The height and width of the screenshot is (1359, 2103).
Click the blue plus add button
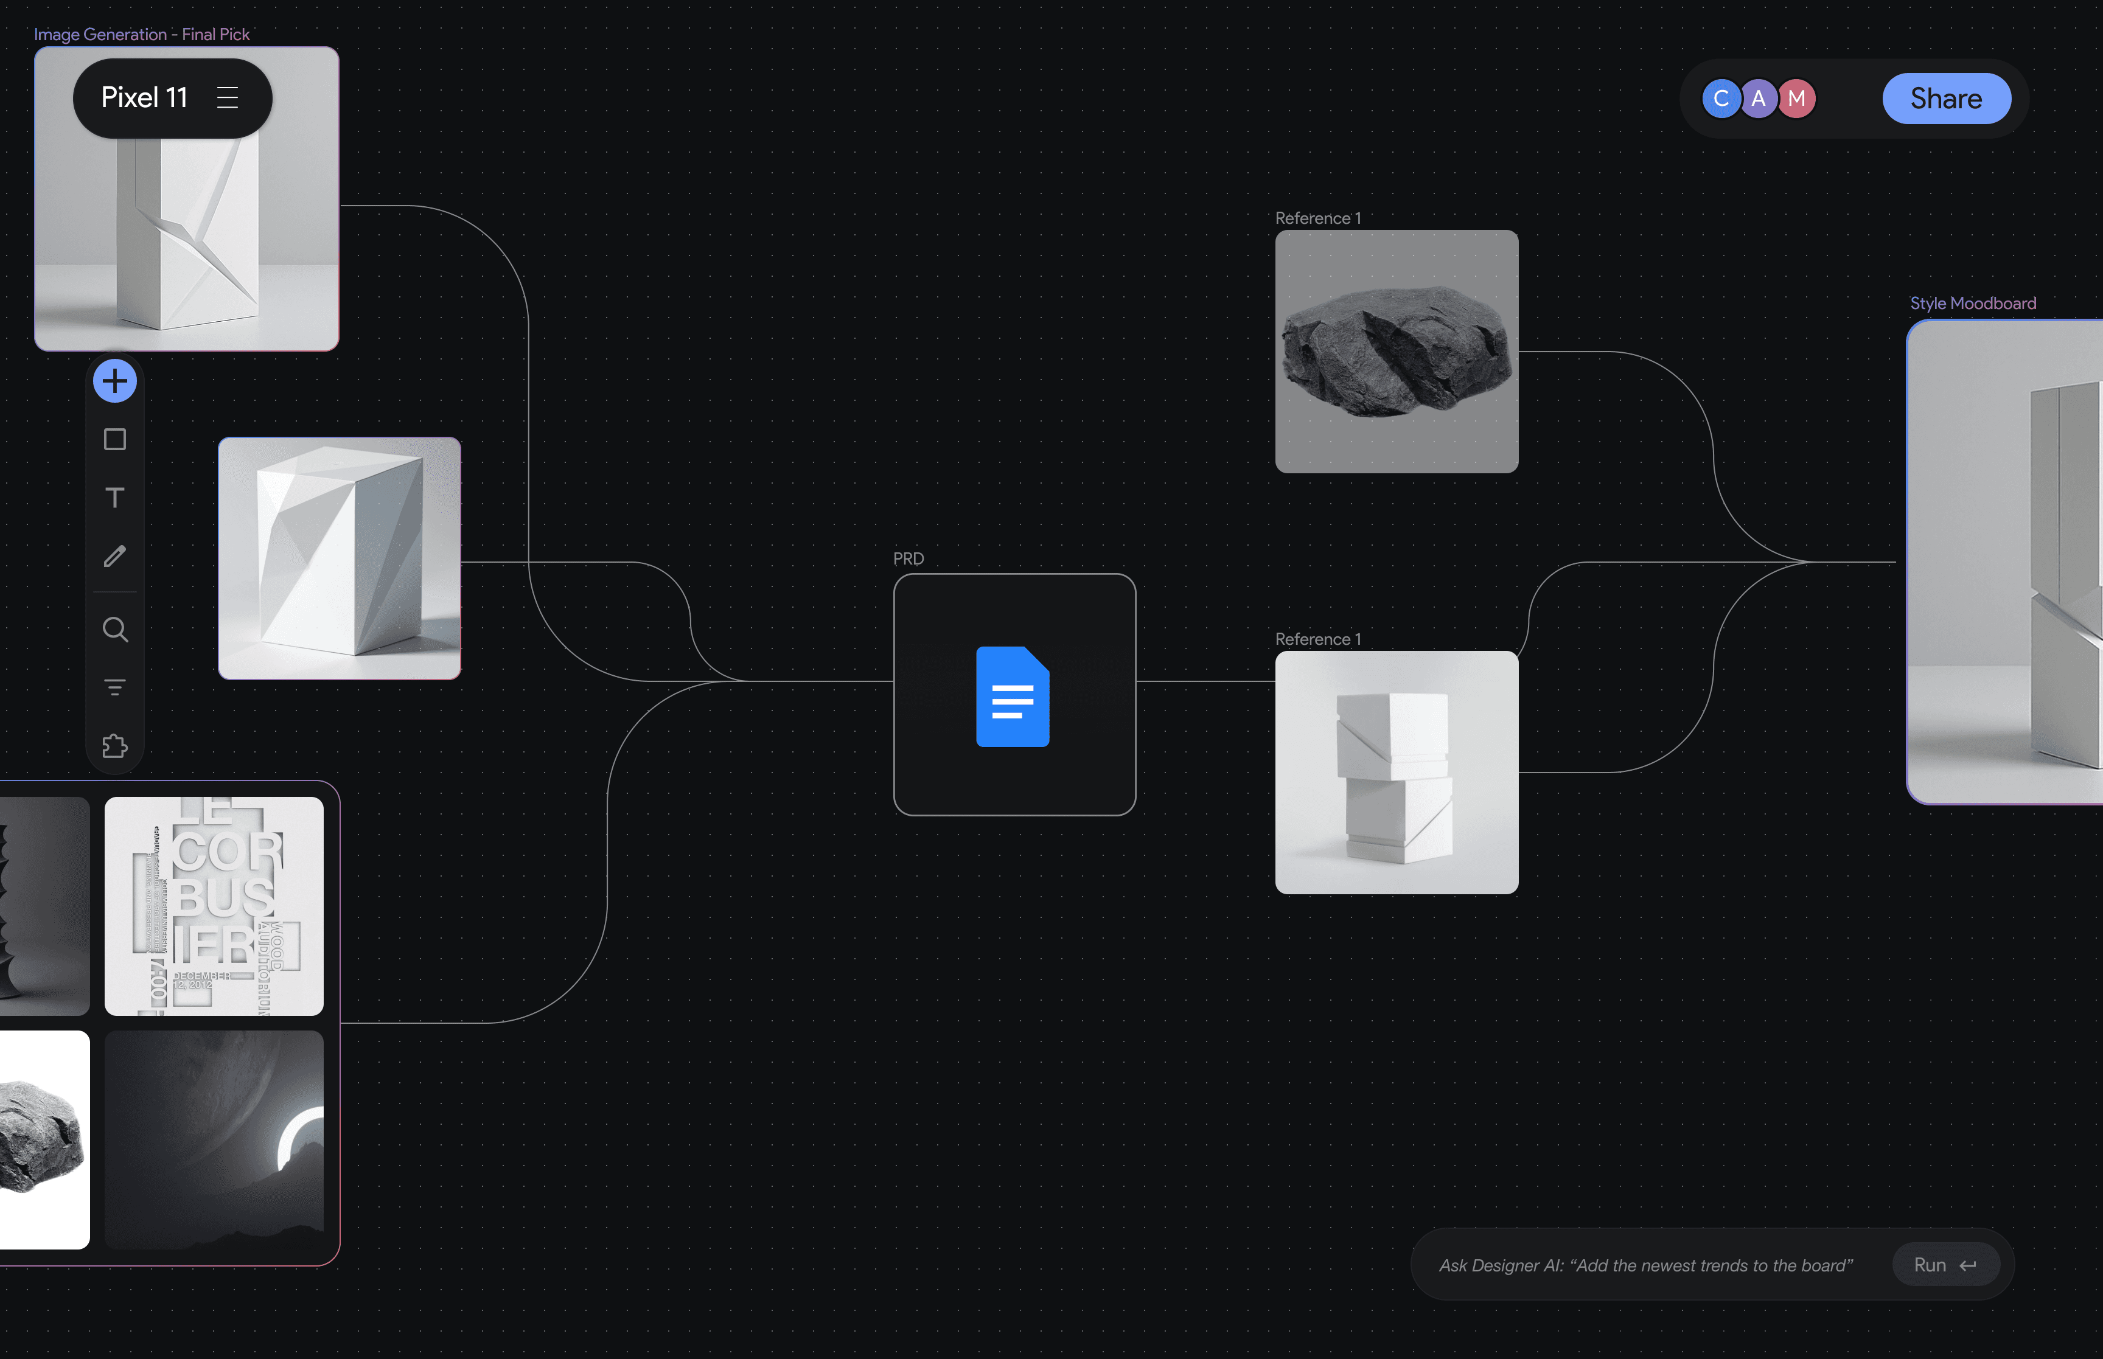pos(115,381)
